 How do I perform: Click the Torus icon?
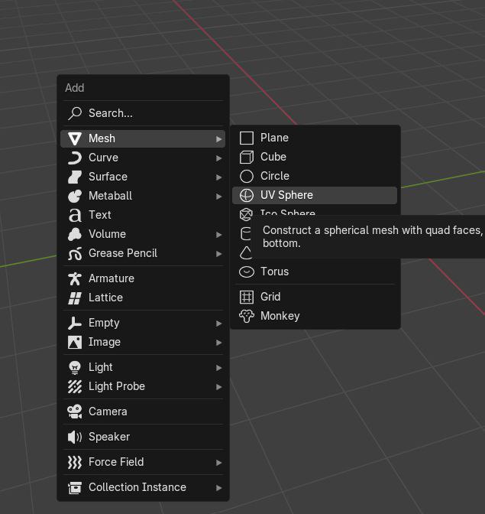click(x=247, y=272)
